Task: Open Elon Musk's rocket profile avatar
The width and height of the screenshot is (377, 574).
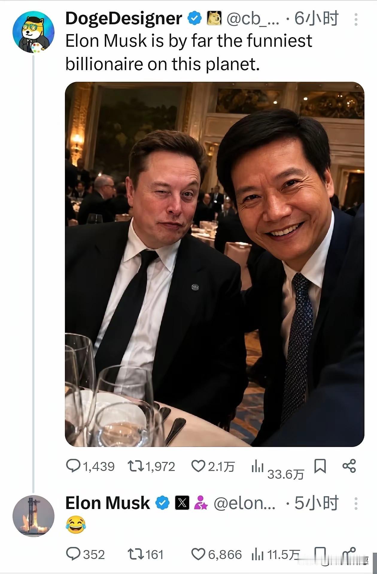Action: pos(34,516)
